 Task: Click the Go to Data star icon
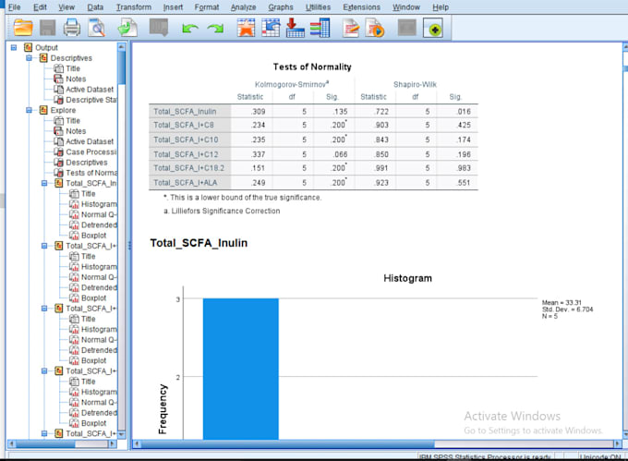pos(246,28)
